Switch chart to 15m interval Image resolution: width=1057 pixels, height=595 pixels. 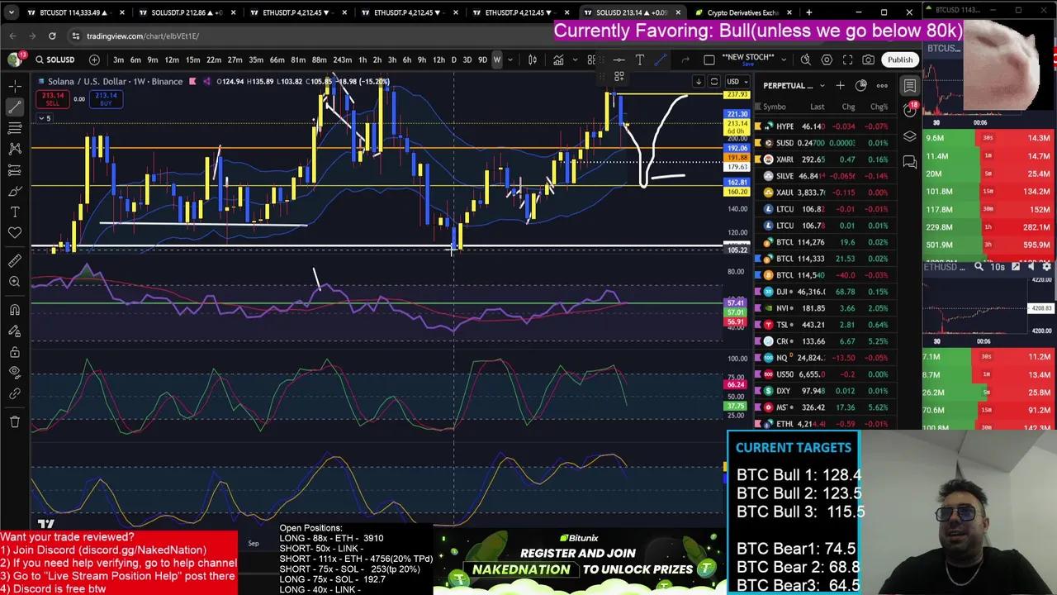coord(192,59)
